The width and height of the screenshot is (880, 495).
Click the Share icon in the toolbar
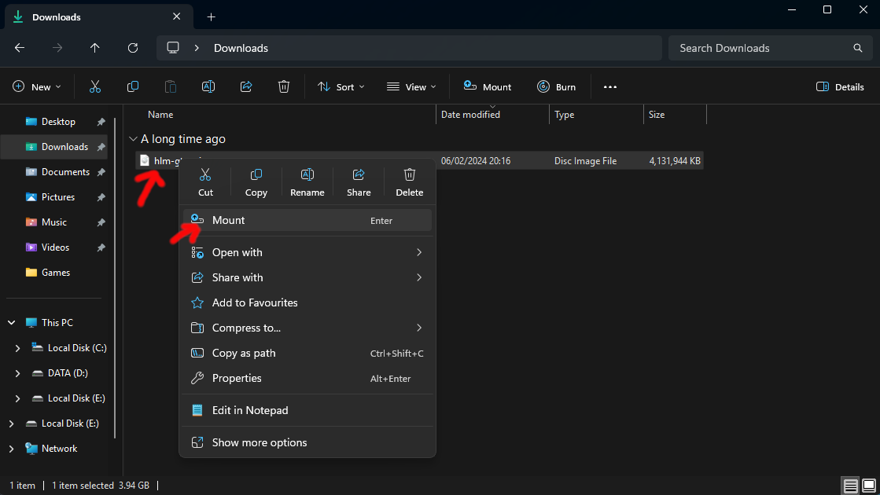click(x=246, y=87)
